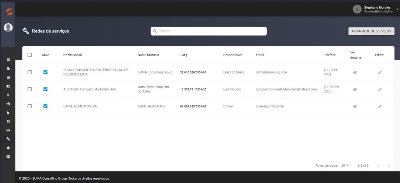Click CNPJ 10.559.731/0001-25
Image resolution: width=400 pixels, height=183 pixels.
(x=193, y=90)
